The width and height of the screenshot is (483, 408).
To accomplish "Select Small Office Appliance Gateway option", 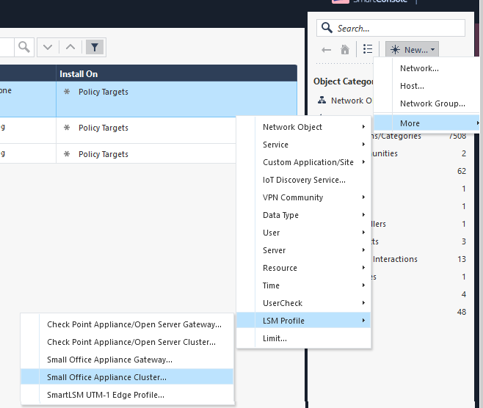I will tap(109, 360).
